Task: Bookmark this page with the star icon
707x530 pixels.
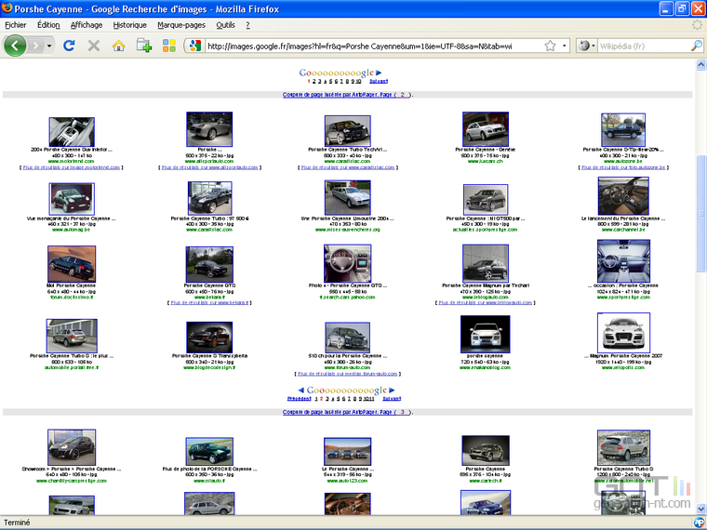Action: click(550, 46)
